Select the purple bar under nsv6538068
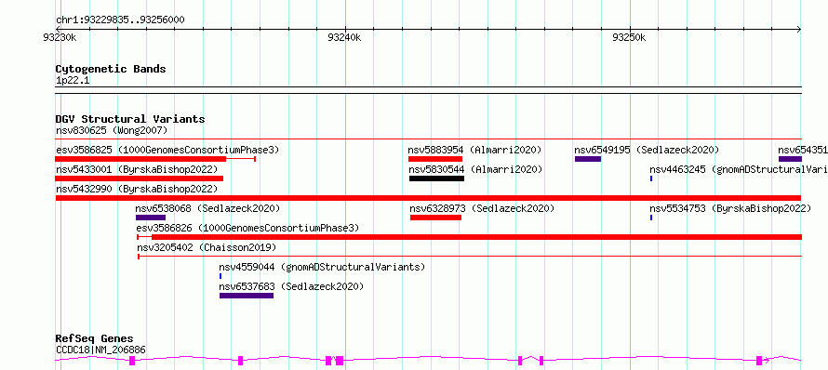Screen dimensions: 828x370 point(151,218)
